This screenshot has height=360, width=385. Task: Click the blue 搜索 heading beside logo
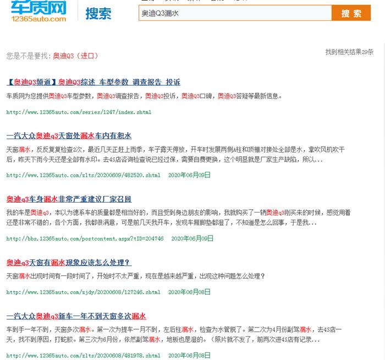(x=98, y=14)
